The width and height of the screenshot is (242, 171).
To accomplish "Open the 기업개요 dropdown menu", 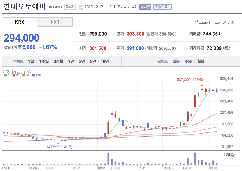I will tap(162, 7).
